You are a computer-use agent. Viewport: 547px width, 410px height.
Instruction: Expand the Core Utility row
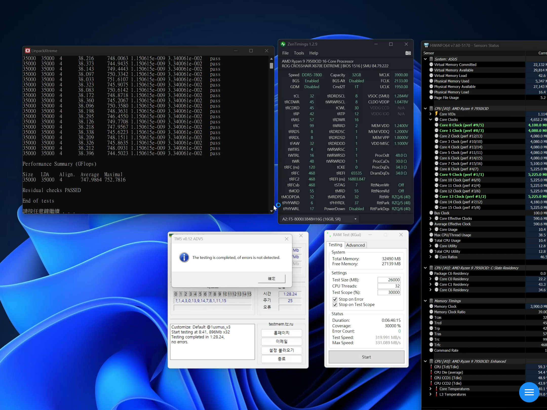(x=431, y=246)
